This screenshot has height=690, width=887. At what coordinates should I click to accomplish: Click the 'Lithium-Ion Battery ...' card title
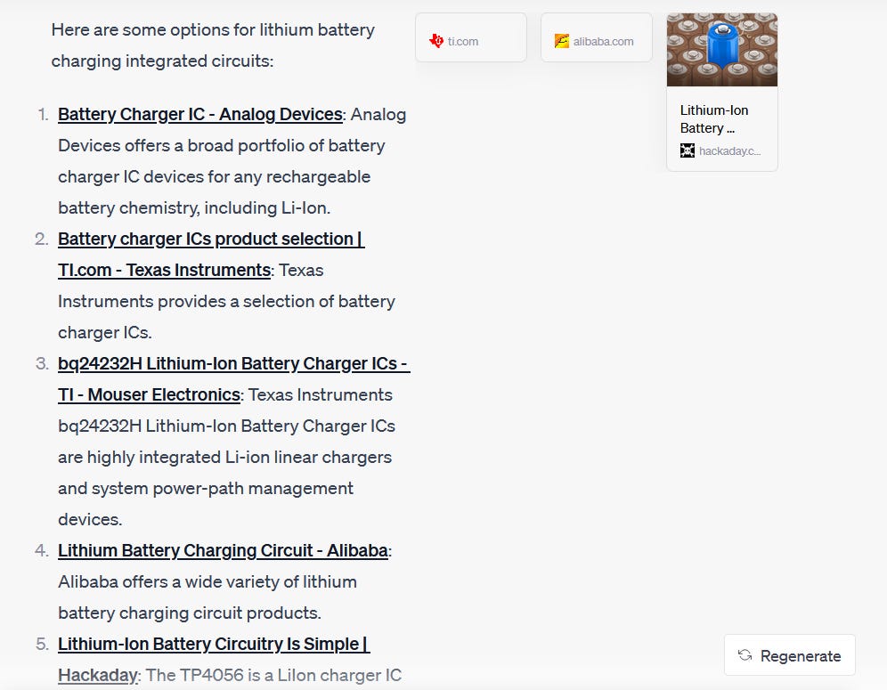714,119
